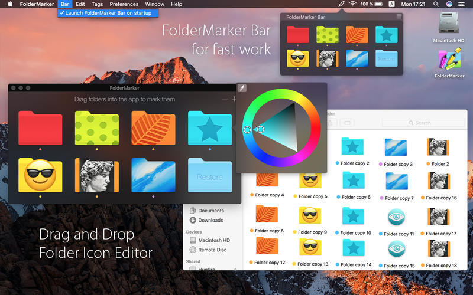Select Folder 2 in Finder

[x=438, y=147]
